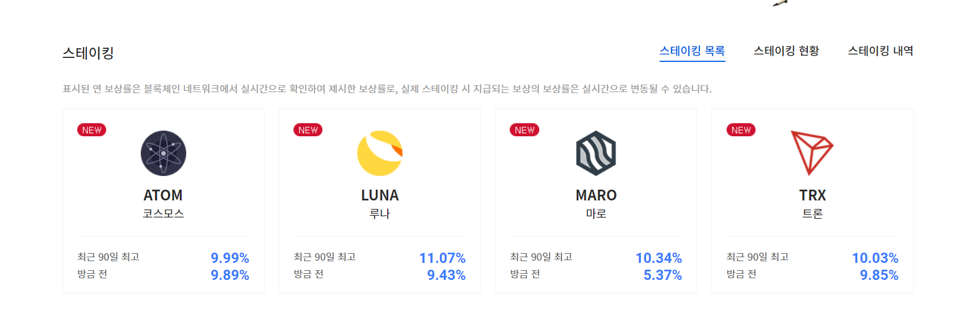Click TRX's 9.85% current reward rate

(879, 275)
